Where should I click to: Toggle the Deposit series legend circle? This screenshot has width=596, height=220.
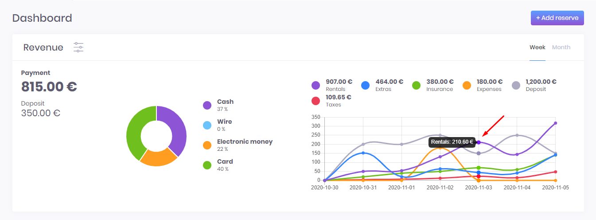click(516, 85)
